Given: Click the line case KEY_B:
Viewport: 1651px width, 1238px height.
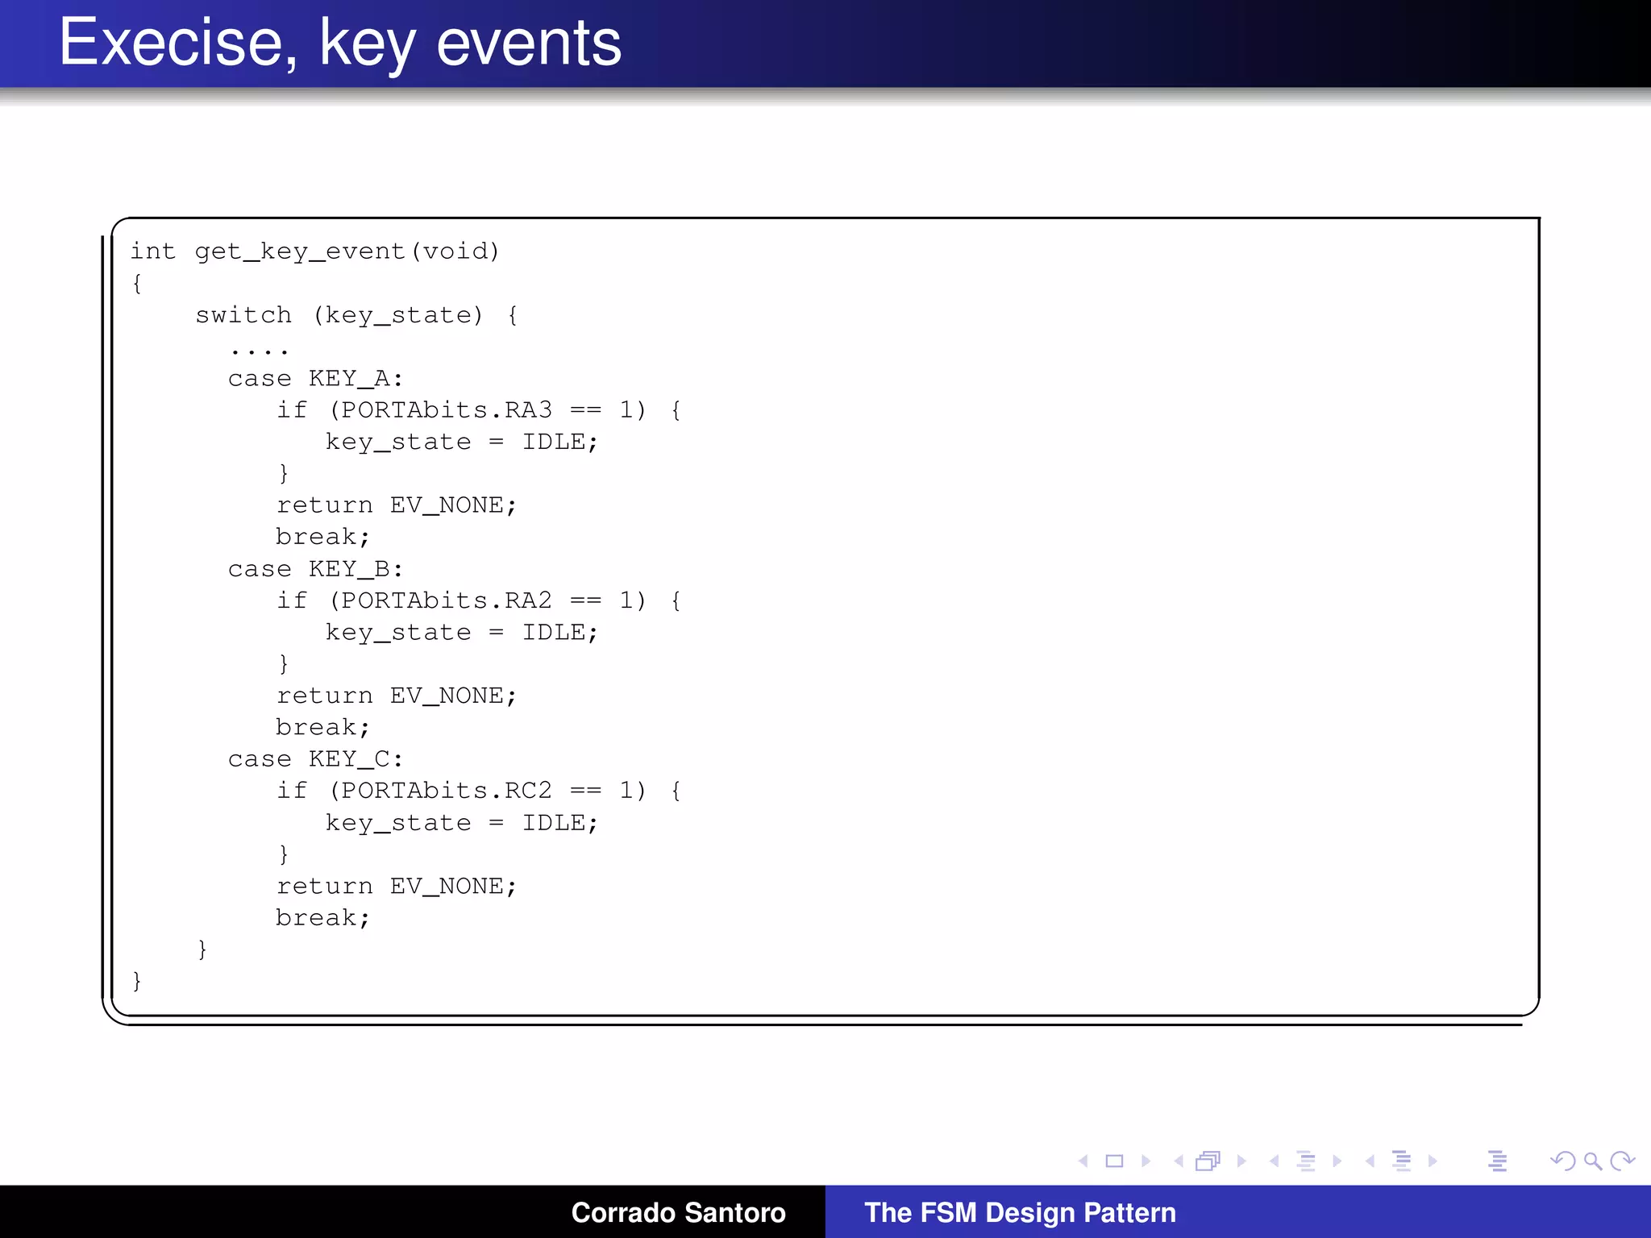Looking at the screenshot, I should tap(315, 569).
